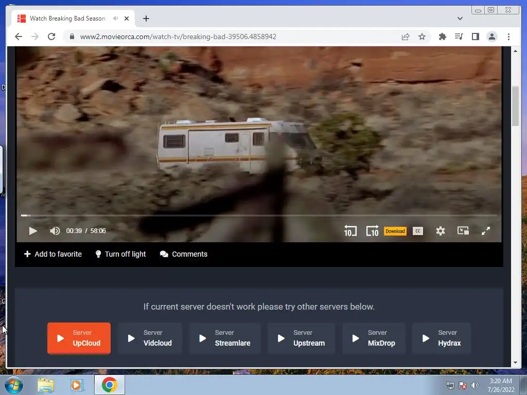Open the Chrome profile menu

click(491, 37)
